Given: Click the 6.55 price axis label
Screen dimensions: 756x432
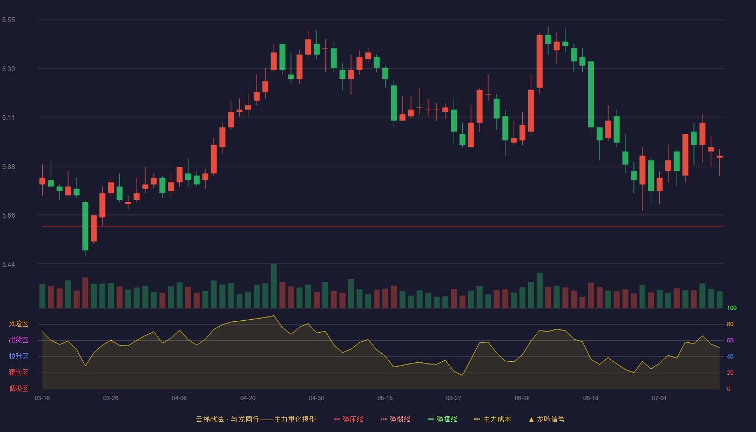Looking at the screenshot, I should (x=9, y=20).
